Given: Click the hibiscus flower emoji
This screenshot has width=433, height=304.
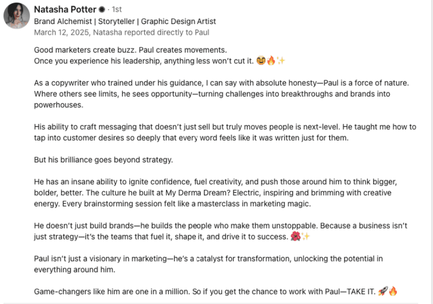Looking at the screenshot, I should 295,237.
